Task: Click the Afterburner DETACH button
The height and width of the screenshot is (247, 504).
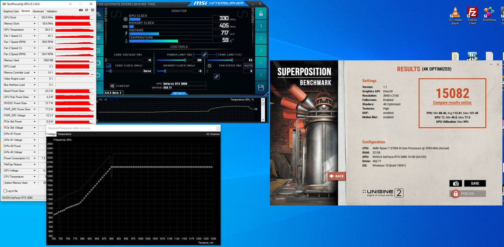Action: tap(179, 93)
